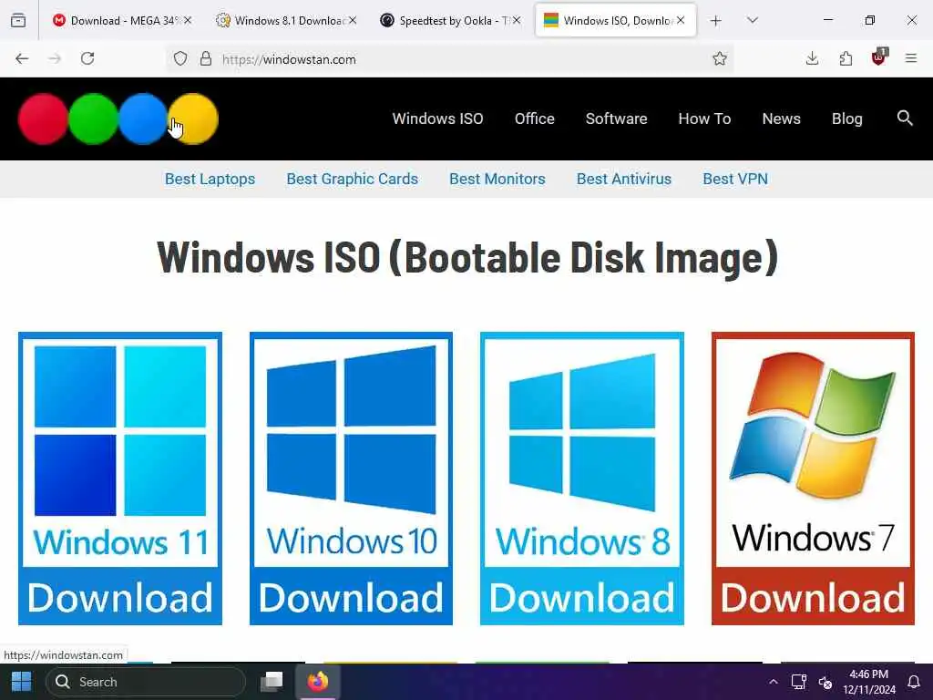Open the News menu item

(x=781, y=118)
